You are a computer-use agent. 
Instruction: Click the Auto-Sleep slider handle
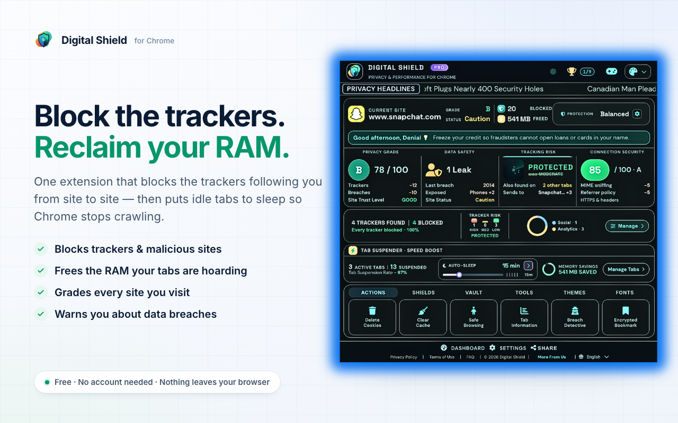click(x=459, y=274)
